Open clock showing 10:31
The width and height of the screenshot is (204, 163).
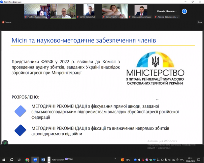point(190,160)
